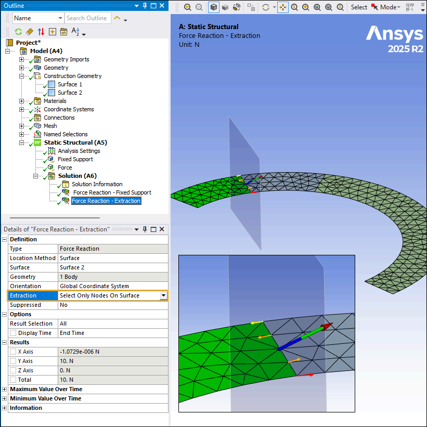Click in the Search Outline field
Image resolution: width=427 pixels, height=427 pixels.
(x=88, y=18)
